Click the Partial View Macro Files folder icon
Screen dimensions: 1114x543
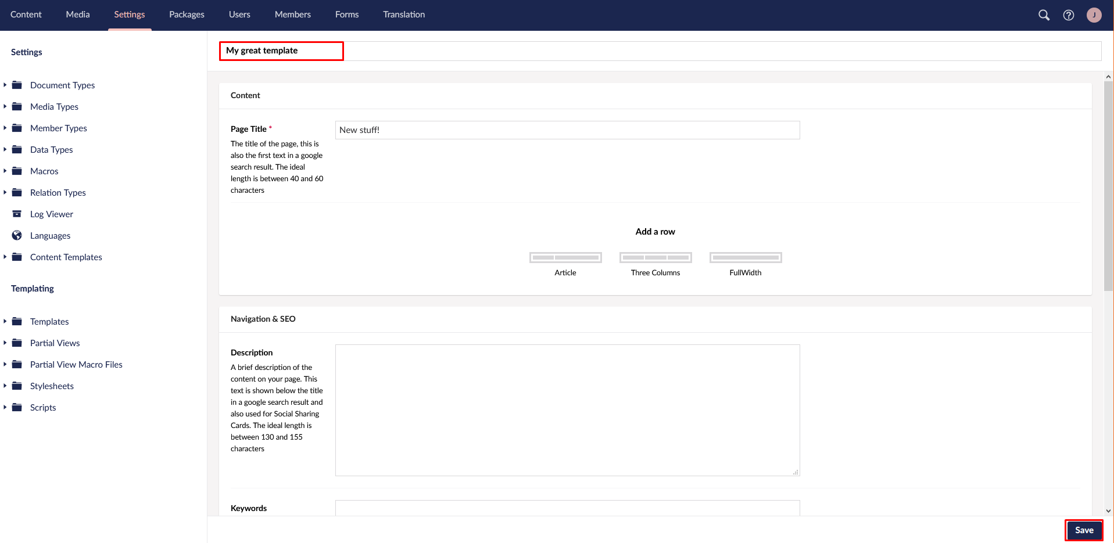(x=17, y=364)
